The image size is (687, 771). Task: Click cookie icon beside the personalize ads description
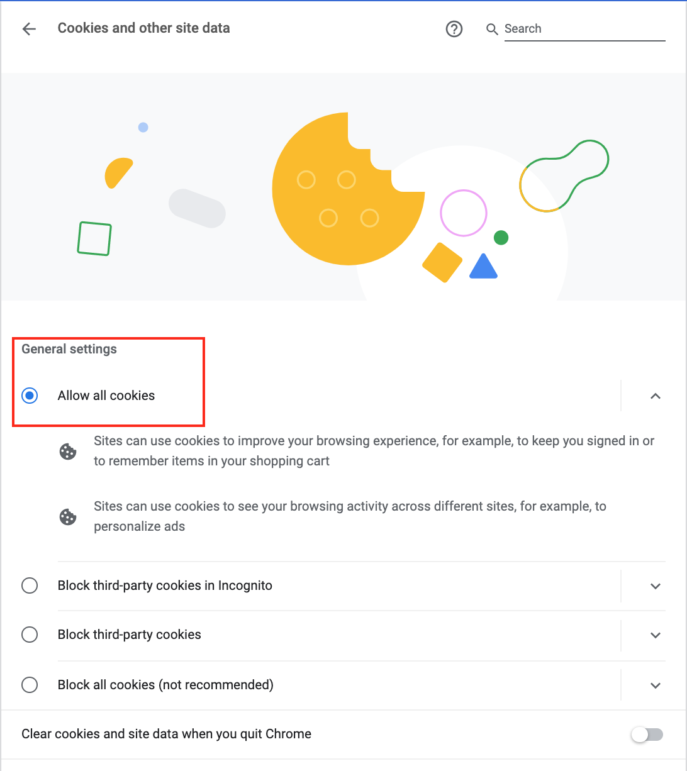(68, 516)
